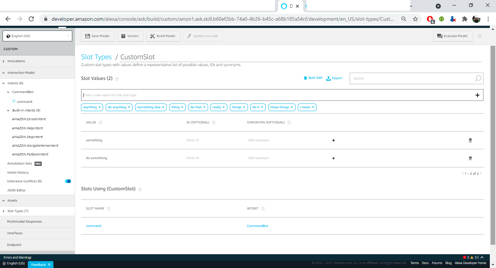Open help icon beside Slots Using (CustomSlot)
496x268 pixels.
140,189
